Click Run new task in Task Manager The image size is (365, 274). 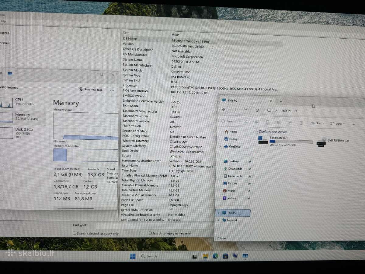[90, 90]
